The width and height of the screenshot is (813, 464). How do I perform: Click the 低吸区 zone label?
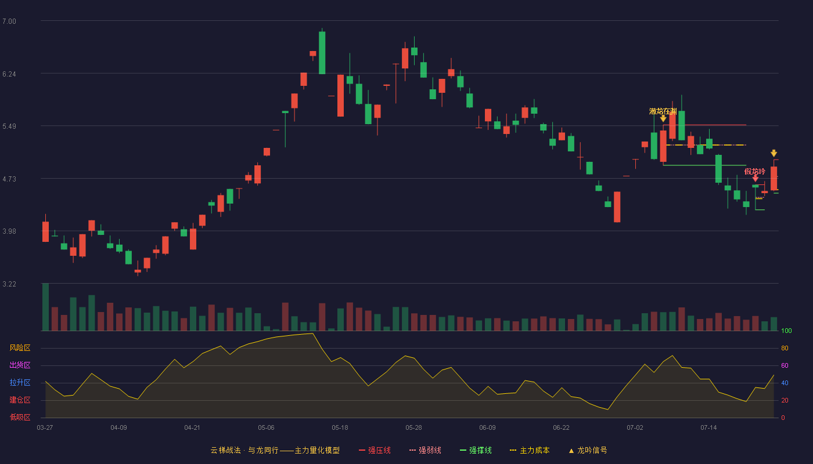[20, 417]
